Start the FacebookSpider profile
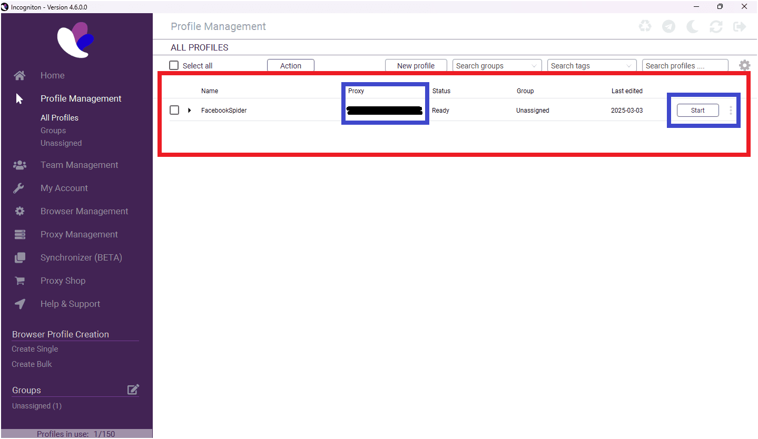The height and width of the screenshot is (439, 758). tap(697, 111)
